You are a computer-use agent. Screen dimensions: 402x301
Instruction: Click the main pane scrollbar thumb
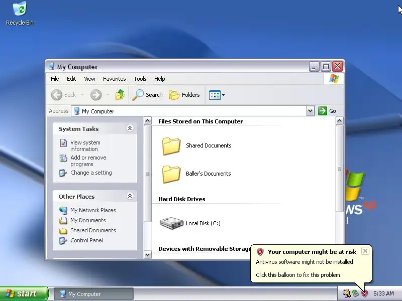coord(340,169)
